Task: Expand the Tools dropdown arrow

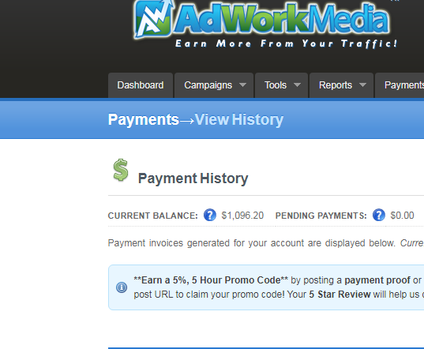Action: (x=297, y=85)
